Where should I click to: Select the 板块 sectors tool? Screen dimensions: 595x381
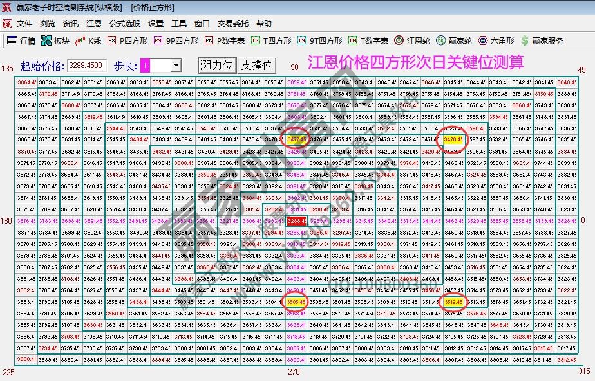61,40
